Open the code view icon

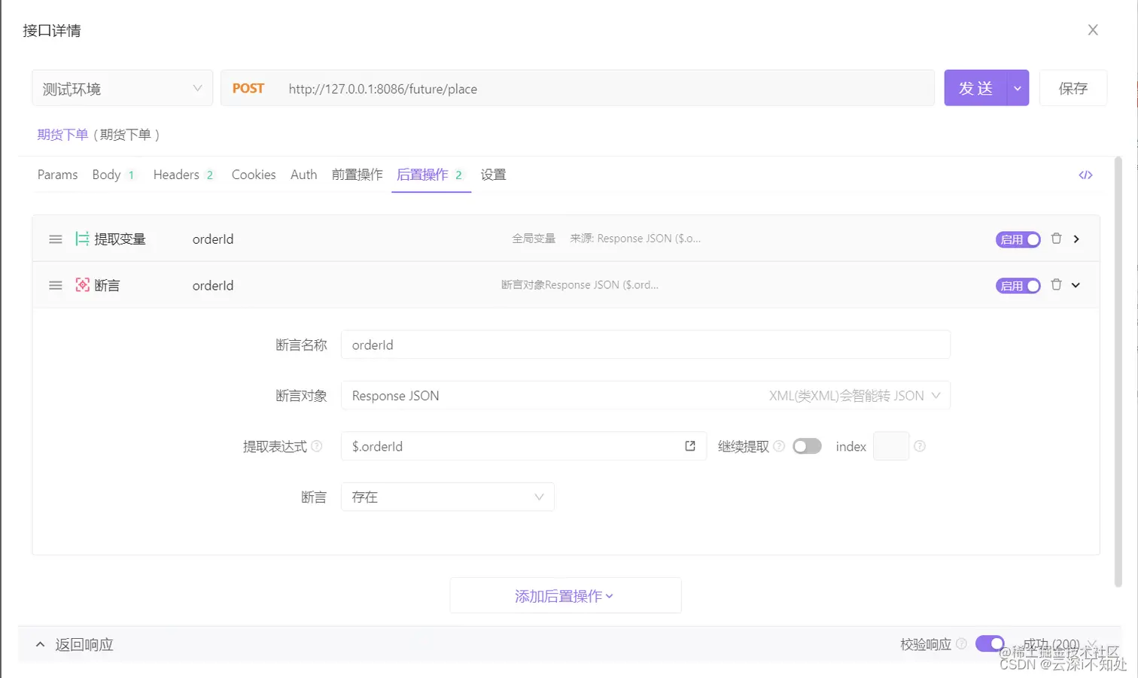point(1085,175)
